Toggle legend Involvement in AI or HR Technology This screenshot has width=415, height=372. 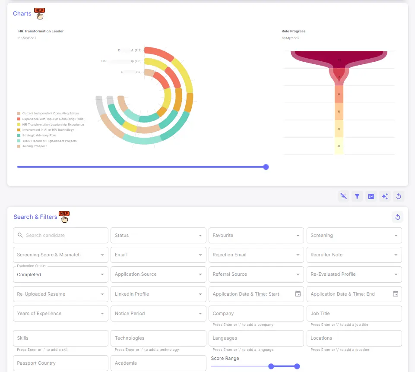point(45,129)
